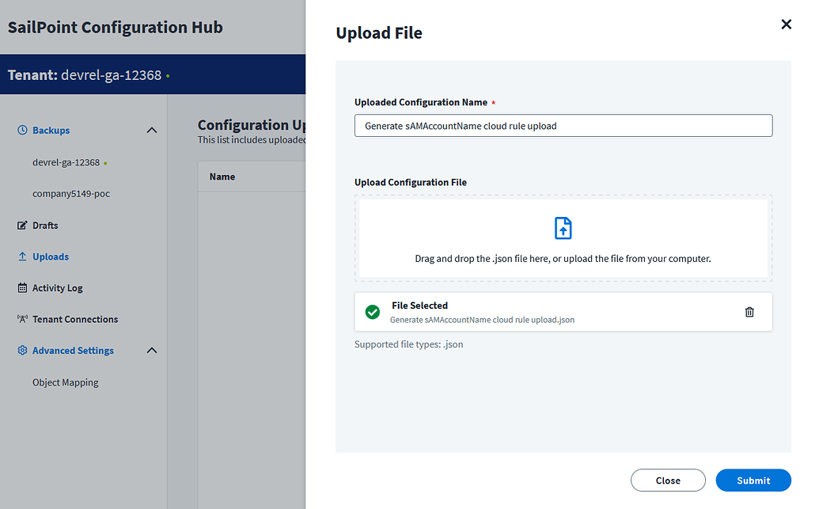Click the Uploaded Configuration Name text field
Screen dimensions: 819x509
pyautogui.click(x=563, y=125)
